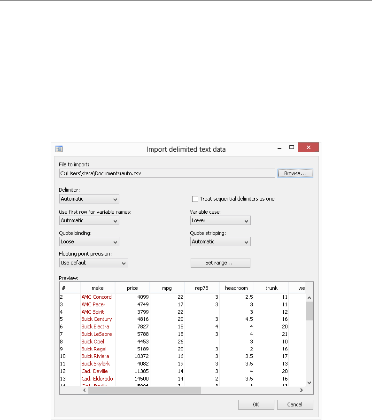Enable Treat sequential delimiters as one
The image size is (372, 420).
click(195, 199)
